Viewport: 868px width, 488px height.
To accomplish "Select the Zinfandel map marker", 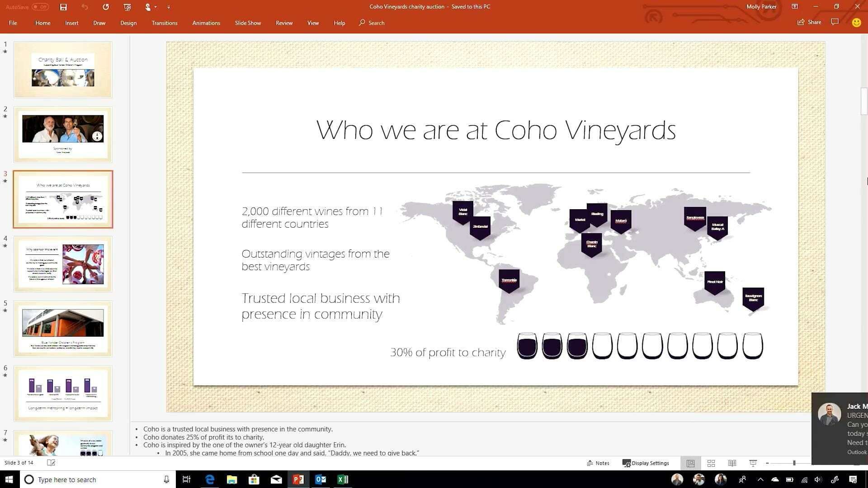I will [x=480, y=227].
